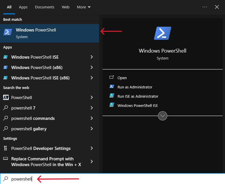Choose Run ISE as Administrator
Screen dimensions: 225x184
[138, 96]
